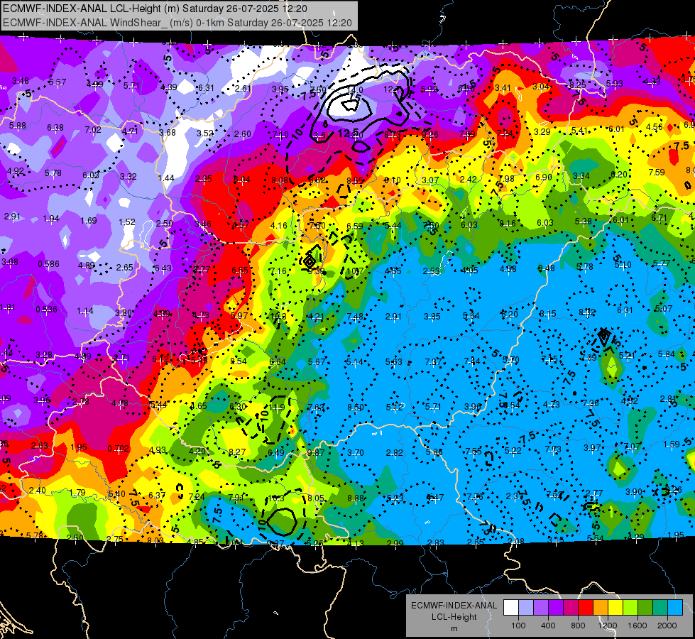The width and height of the screenshot is (695, 639).
Task: Click the 2.99 wind shear value
Action: pos(395,542)
